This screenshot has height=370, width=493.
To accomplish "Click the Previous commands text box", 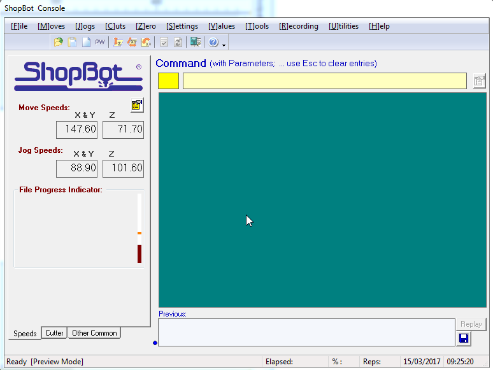I will tap(306, 332).
